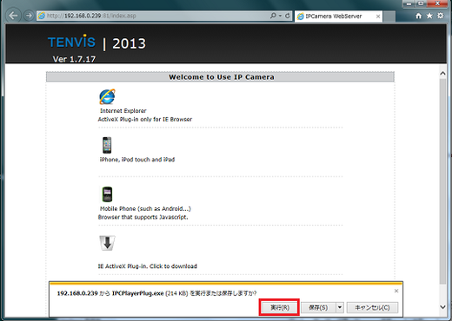Click the 保存(S) save button
The height and width of the screenshot is (321, 452).
[318, 307]
